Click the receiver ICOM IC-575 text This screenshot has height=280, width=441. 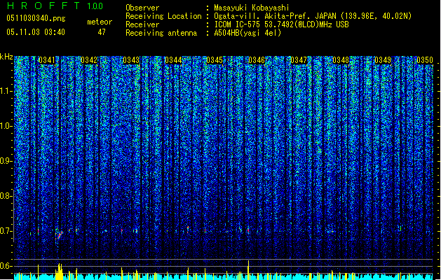tap(281, 24)
